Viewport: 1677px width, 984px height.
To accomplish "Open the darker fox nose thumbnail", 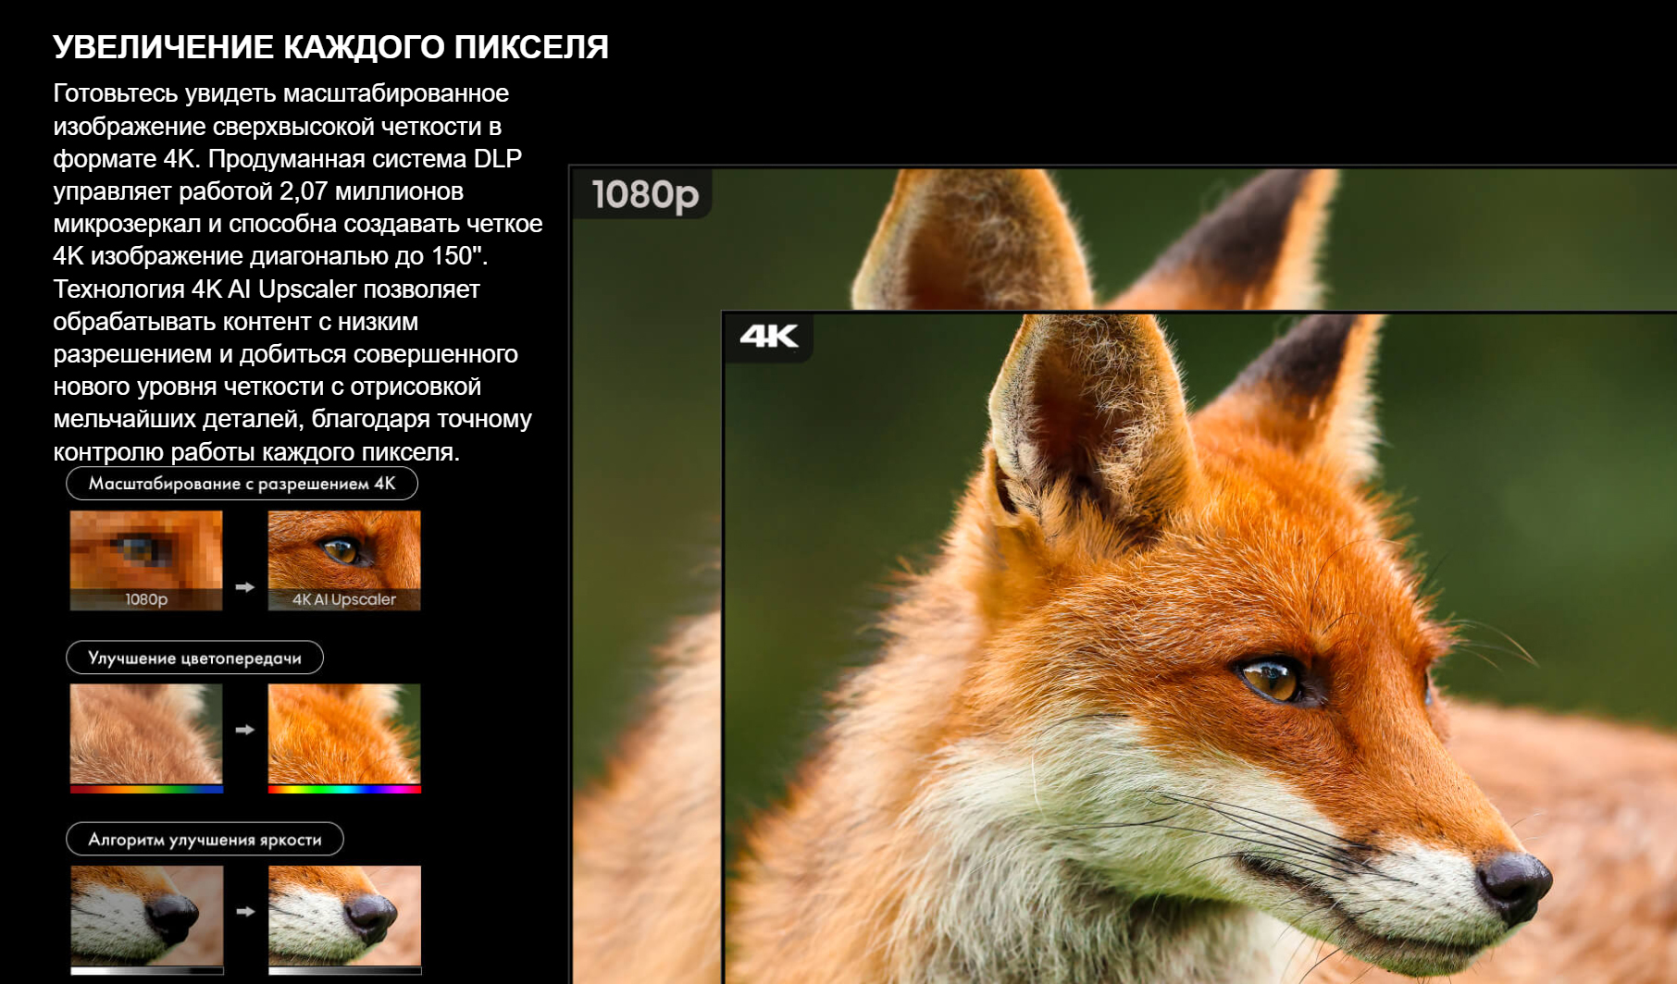I will 146,914.
